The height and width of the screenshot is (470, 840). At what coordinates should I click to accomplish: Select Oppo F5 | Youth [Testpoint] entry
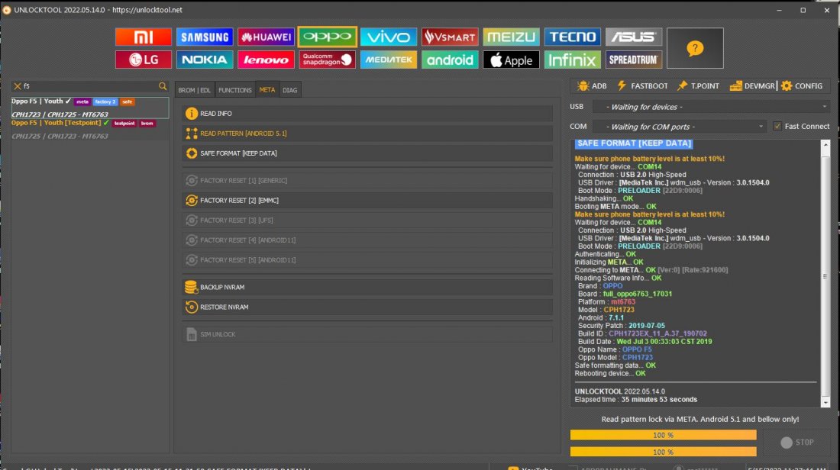coord(90,130)
